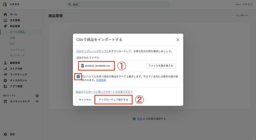Click the 設定 gear icon
The height and width of the screenshot is (140, 256).
5,134
